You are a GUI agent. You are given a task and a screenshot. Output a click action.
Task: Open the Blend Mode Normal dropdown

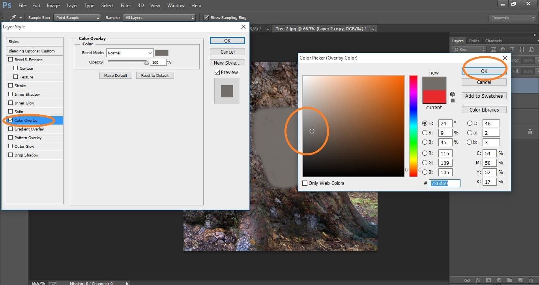click(x=129, y=53)
